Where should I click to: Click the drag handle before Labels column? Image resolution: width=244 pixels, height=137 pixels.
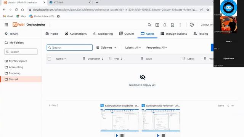tap(184, 59)
